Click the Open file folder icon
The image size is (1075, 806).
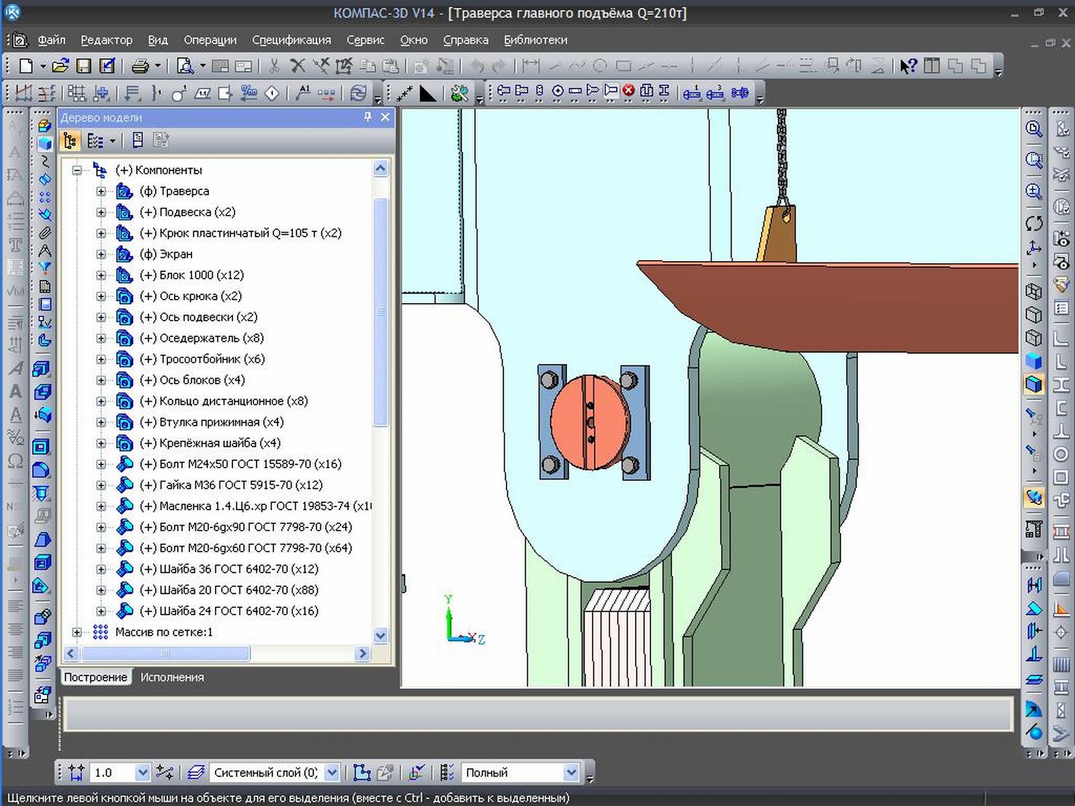coord(60,66)
